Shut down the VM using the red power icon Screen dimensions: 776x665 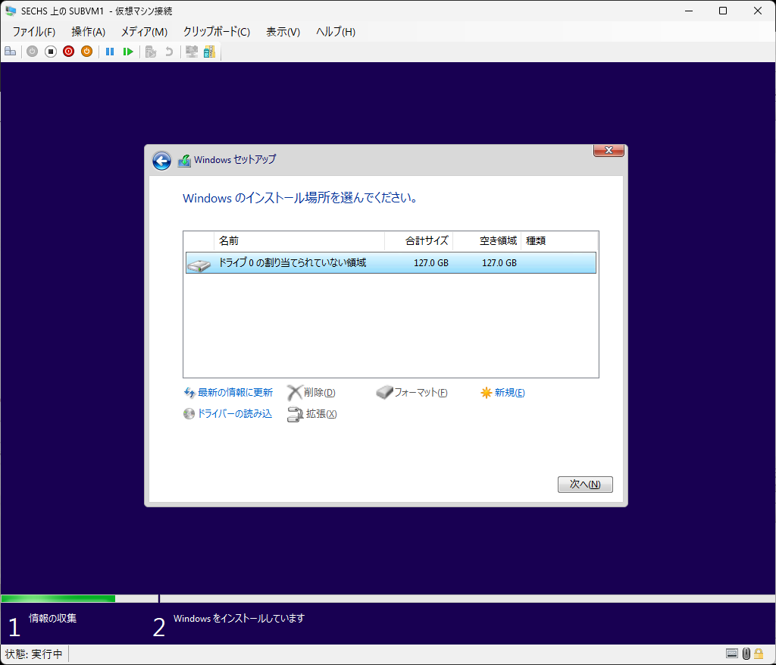tap(69, 52)
